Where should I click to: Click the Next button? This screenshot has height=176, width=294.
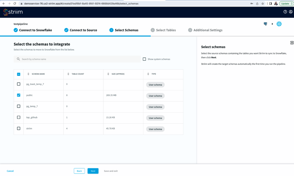(93, 171)
